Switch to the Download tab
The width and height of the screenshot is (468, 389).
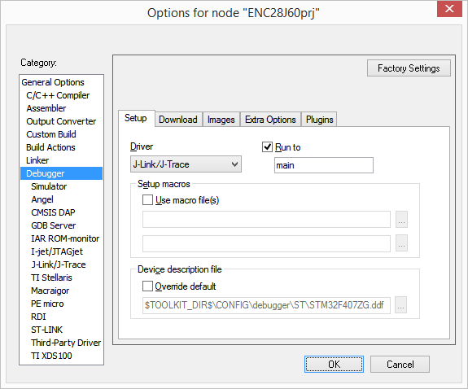pyautogui.click(x=178, y=120)
